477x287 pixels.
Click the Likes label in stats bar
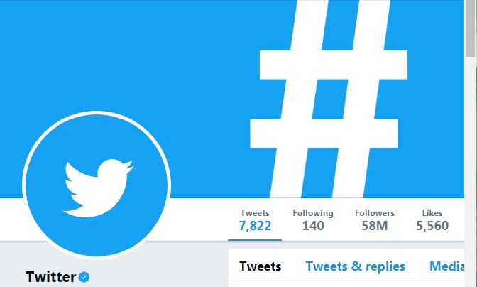click(x=432, y=213)
